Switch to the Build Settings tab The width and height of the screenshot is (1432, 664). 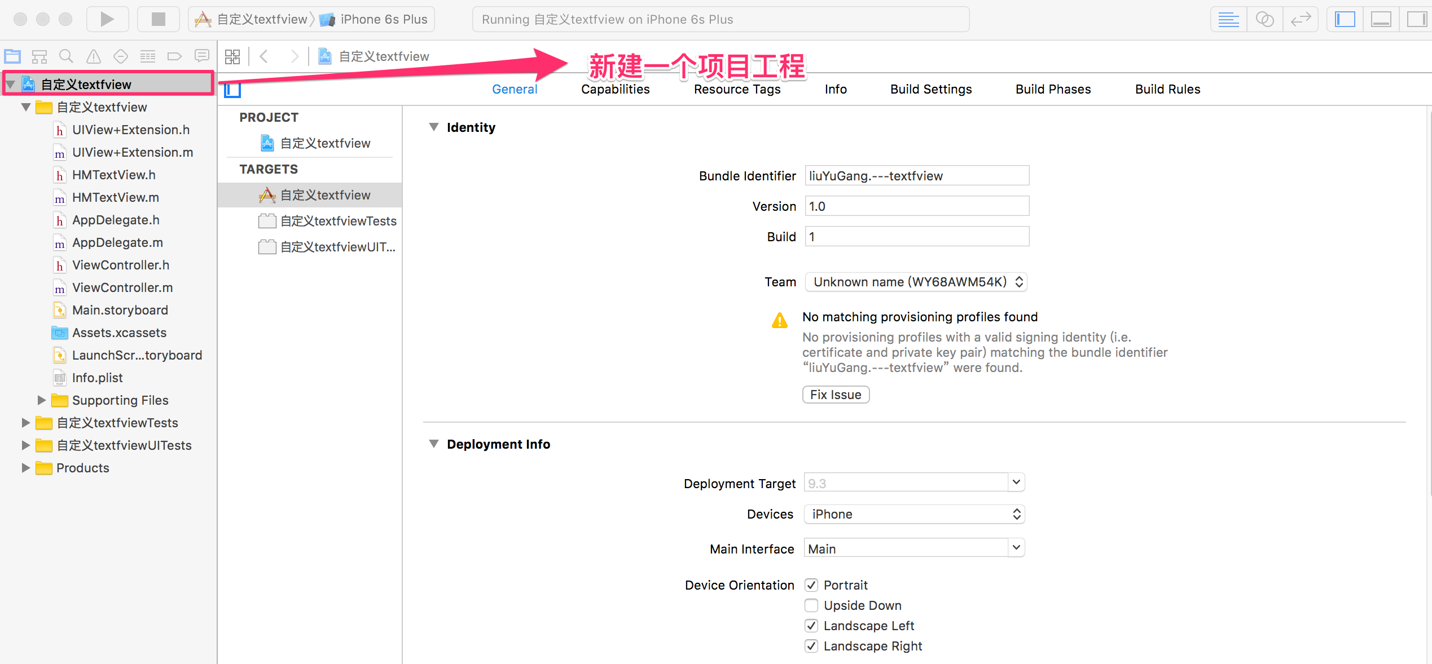tap(931, 89)
